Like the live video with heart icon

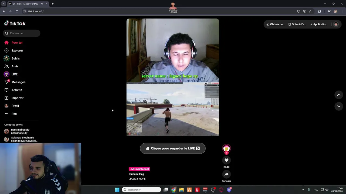227,160
